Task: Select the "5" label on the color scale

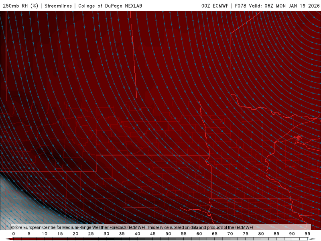Action: [29, 234]
